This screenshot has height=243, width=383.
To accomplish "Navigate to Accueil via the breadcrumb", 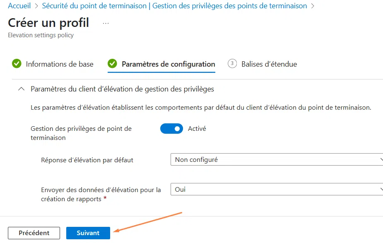I will 19,6.
